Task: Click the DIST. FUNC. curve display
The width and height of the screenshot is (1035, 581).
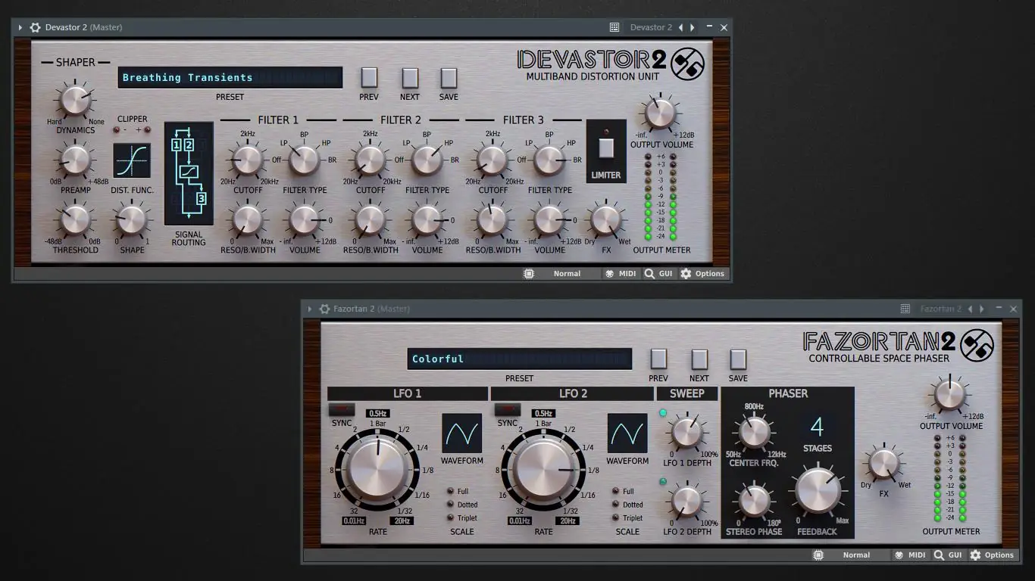Action: (132, 160)
